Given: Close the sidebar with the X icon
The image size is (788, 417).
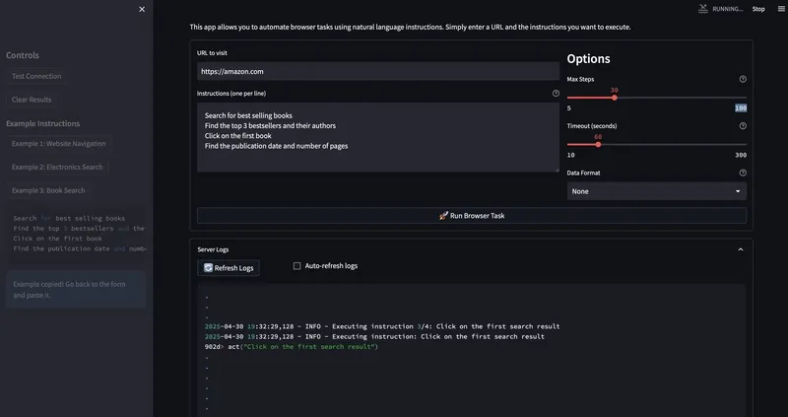Looking at the screenshot, I should 142,9.
